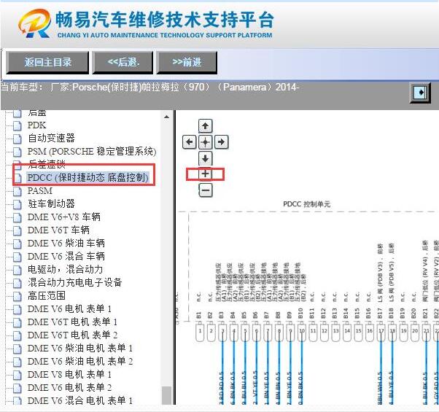This screenshot has height=412, width=439.
Task: Open 电驱动，混合动力 item
Action: (65, 269)
